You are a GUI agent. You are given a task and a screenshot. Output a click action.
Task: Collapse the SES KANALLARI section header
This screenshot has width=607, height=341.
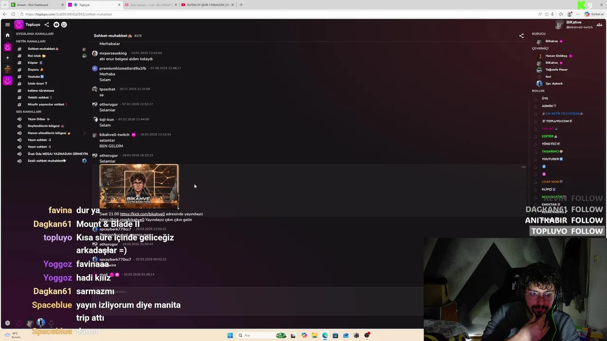[28, 112]
